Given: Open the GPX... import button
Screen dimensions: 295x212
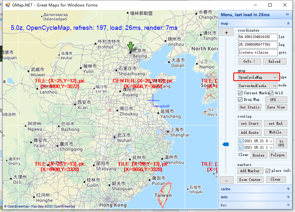Looking at the screenshot, I should (276, 100).
